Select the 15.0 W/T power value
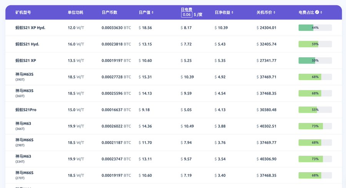Image resolution: width=346 pixels, height=188 pixels. pyautogui.click(x=76, y=110)
